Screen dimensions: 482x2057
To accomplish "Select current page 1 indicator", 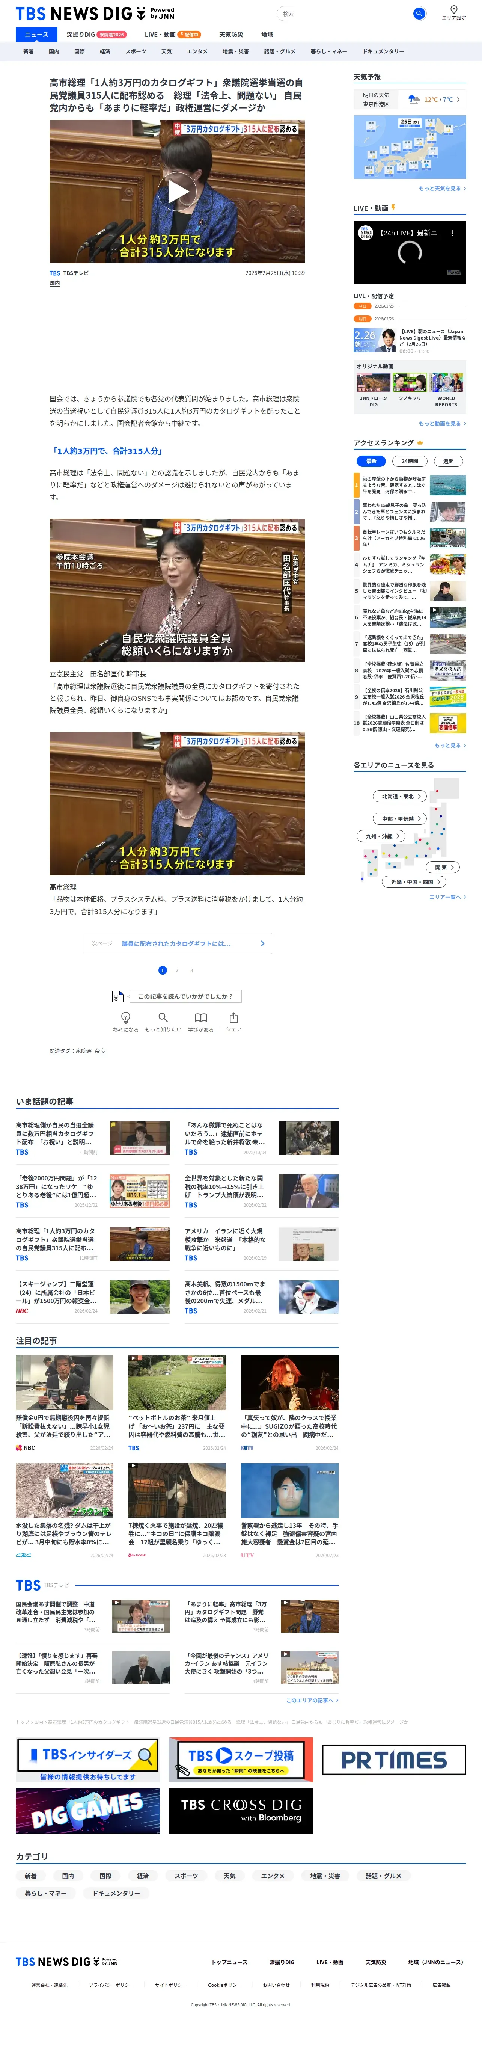I will pyautogui.click(x=162, y=970).
